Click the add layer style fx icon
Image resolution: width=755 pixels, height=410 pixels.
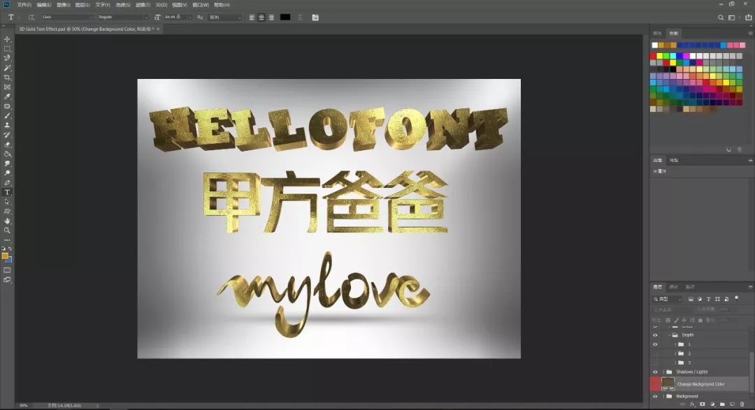tap(693, 404)
